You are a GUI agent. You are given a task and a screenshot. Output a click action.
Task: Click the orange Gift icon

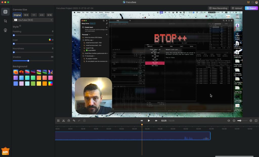tap(5, 151)
